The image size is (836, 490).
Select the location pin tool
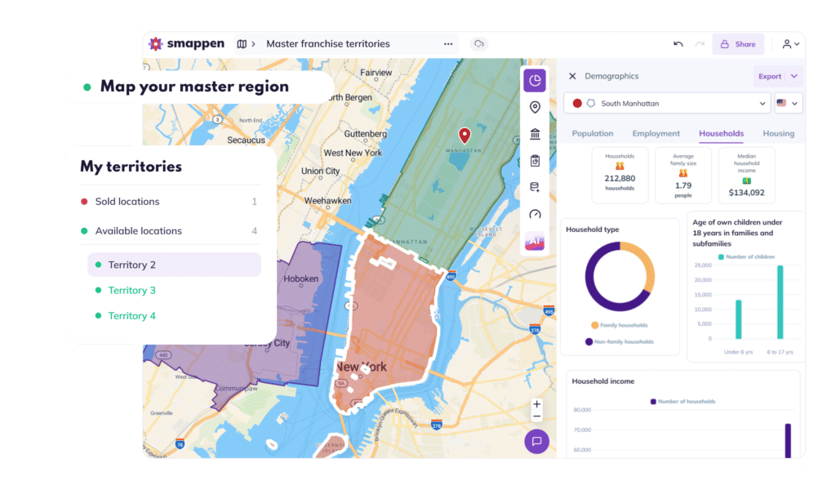point(535,107)
